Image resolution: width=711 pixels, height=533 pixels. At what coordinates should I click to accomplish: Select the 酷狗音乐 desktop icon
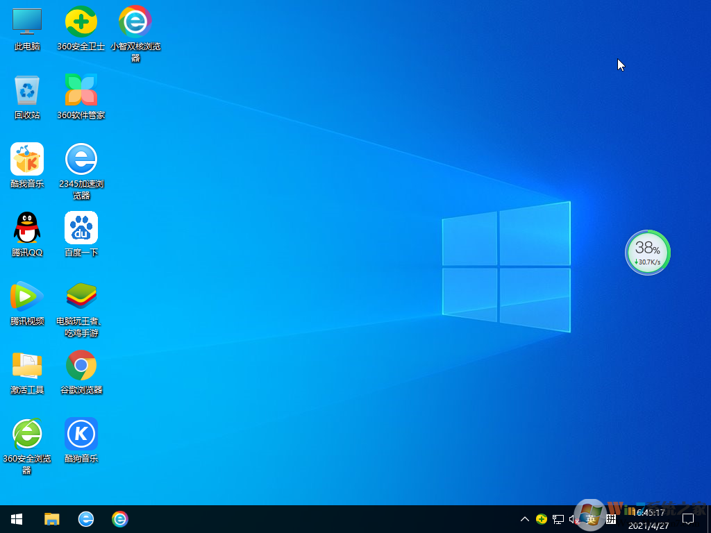pos(81,434)
